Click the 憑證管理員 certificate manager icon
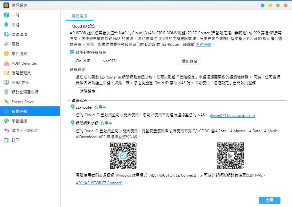This screenshot has width=292, height=207. tap(6, 73)
